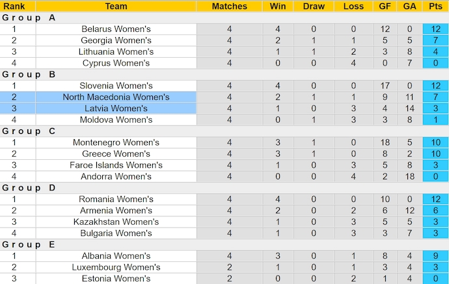Select the Group C section heading
The height and width of the screenshot is (284, 449).
pyautogui.click(x=29, y=131)
